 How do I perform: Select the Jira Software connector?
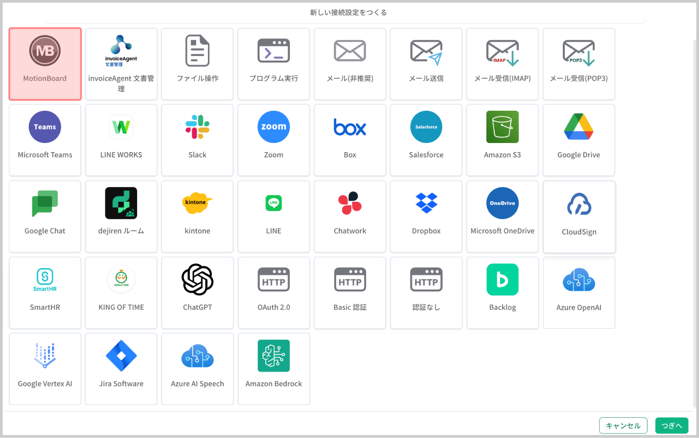[121, 369]
